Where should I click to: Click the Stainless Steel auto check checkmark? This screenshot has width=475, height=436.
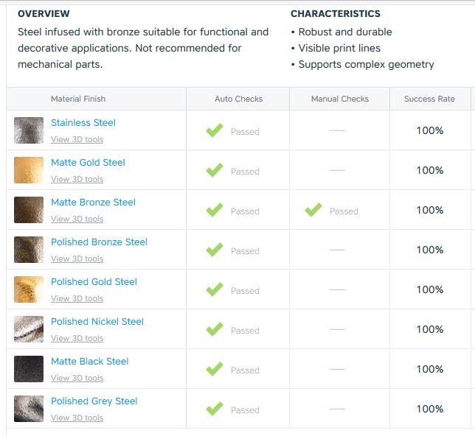pyautogui.click(x=215, y=130)
